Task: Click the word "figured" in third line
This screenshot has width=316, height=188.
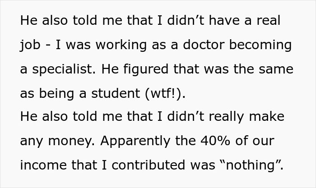Action: click(x=146, y=69)
